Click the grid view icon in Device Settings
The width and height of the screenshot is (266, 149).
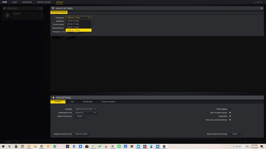262,8
